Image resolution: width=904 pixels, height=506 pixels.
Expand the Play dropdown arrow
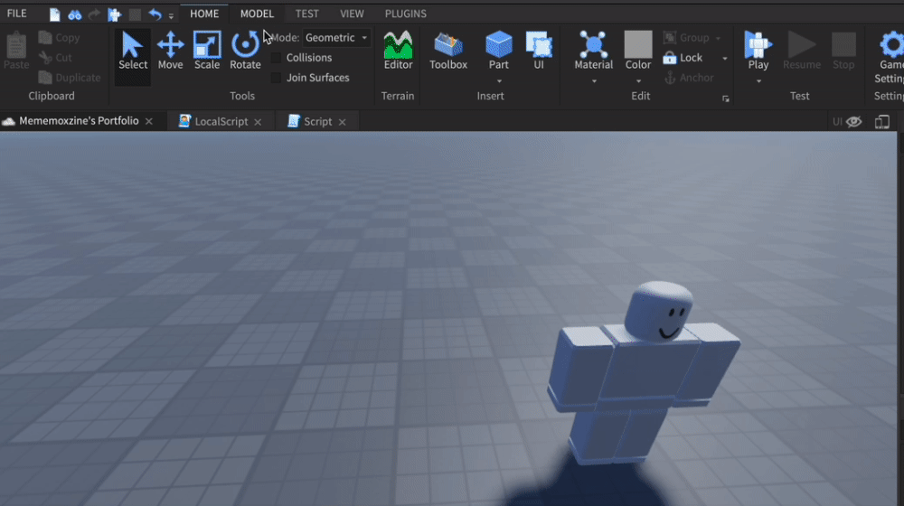[758, 81]
